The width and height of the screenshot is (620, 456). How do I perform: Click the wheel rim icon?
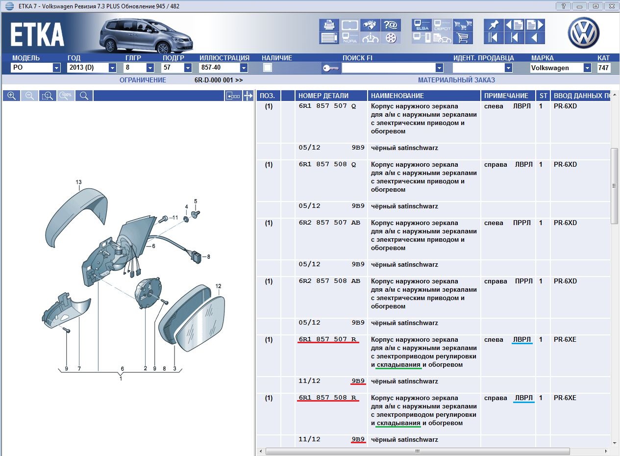point(391,38)
